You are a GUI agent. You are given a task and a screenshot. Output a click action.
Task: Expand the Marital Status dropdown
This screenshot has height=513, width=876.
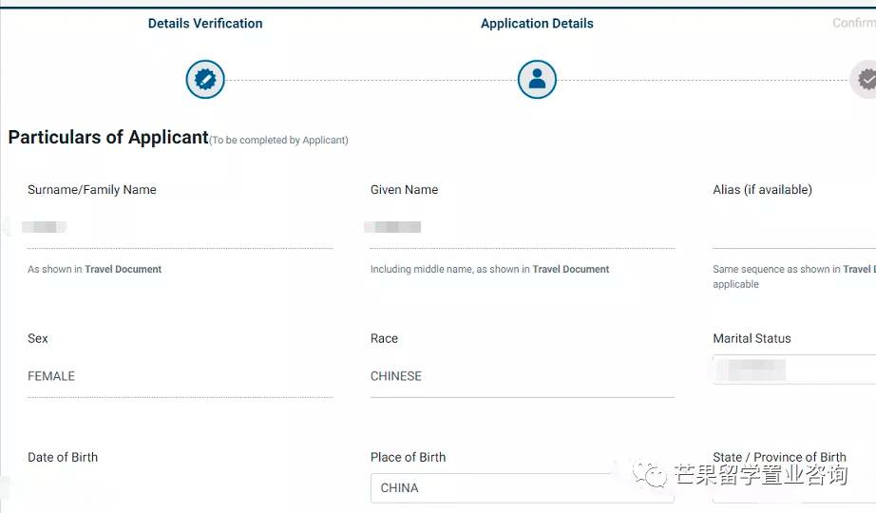[x=793, y=370]
